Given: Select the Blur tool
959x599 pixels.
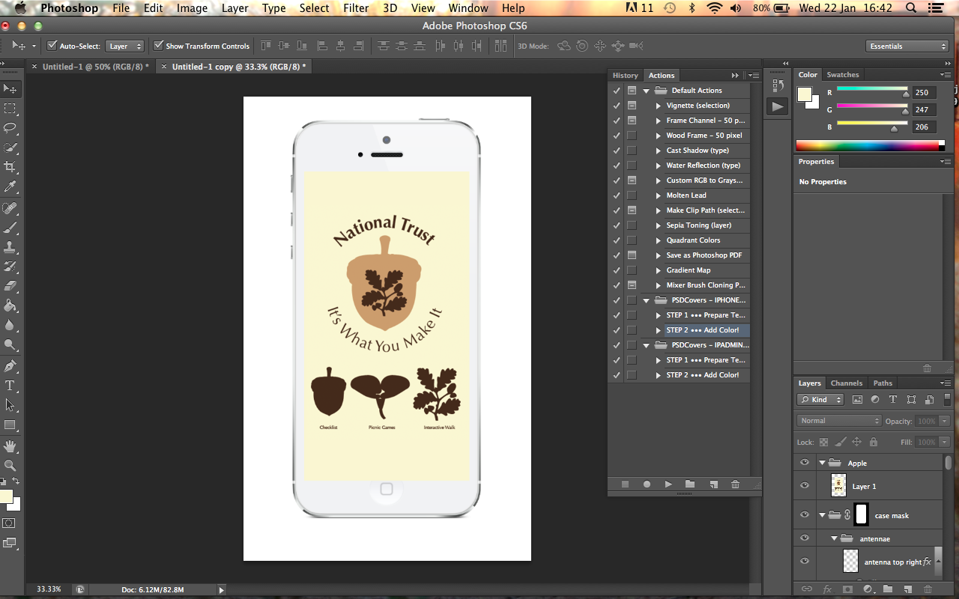Looking at the screenshot, I should click(x=10, y=325).
